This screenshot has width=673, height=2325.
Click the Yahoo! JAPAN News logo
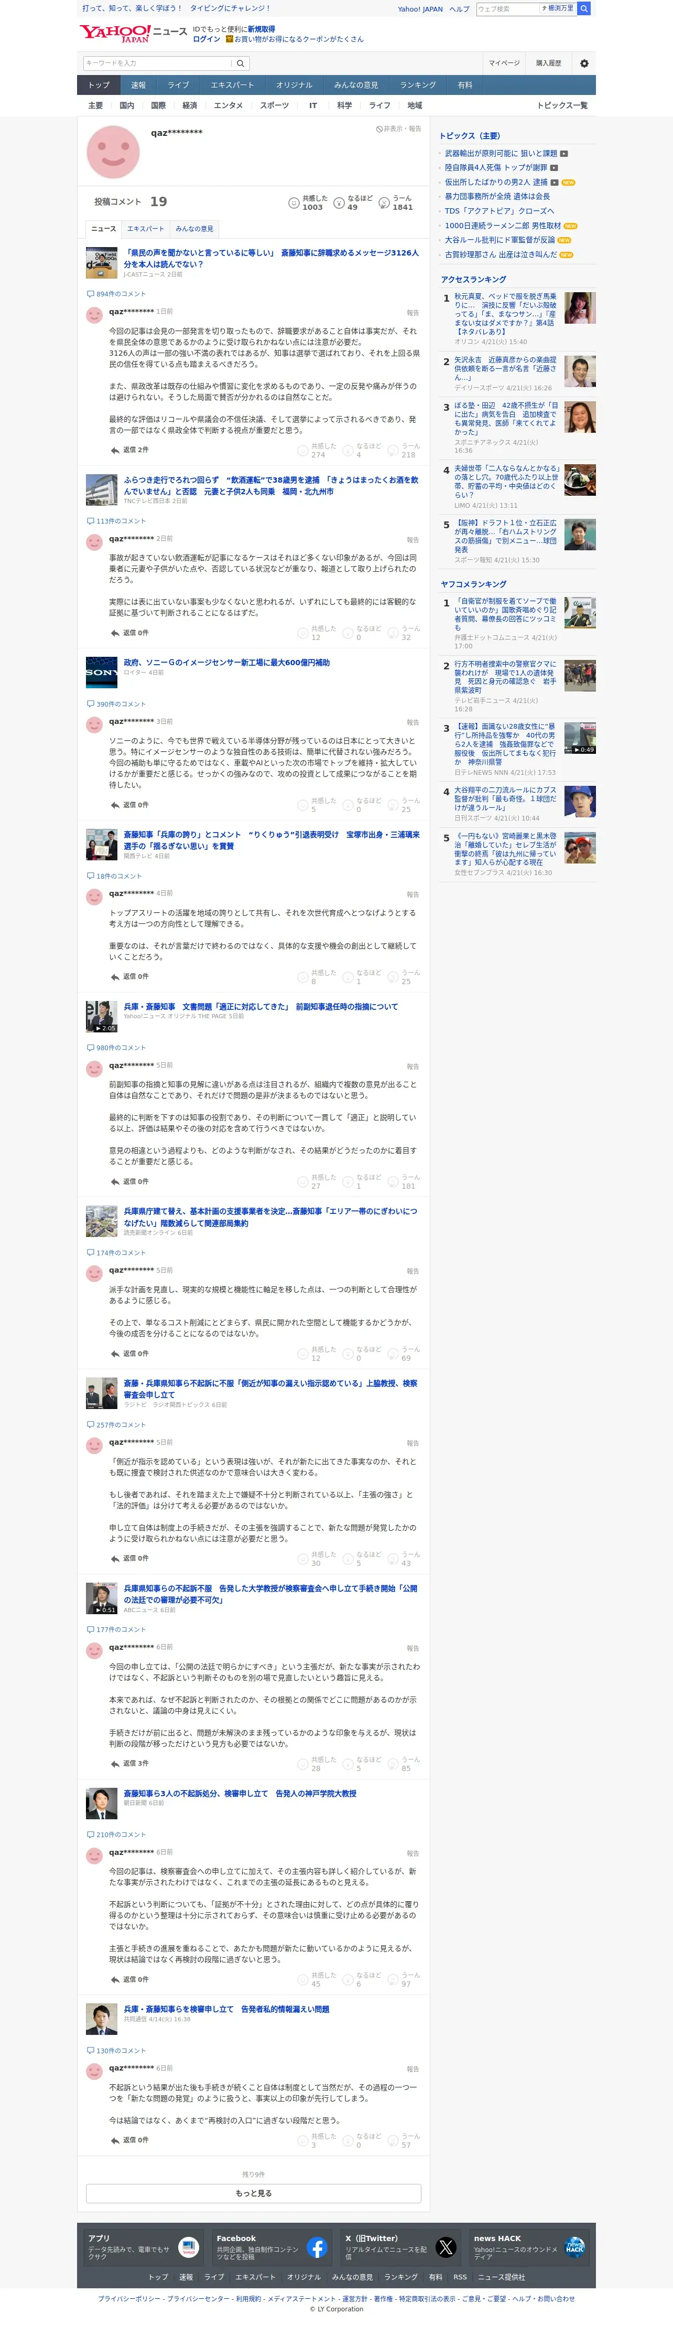[134, 34]
